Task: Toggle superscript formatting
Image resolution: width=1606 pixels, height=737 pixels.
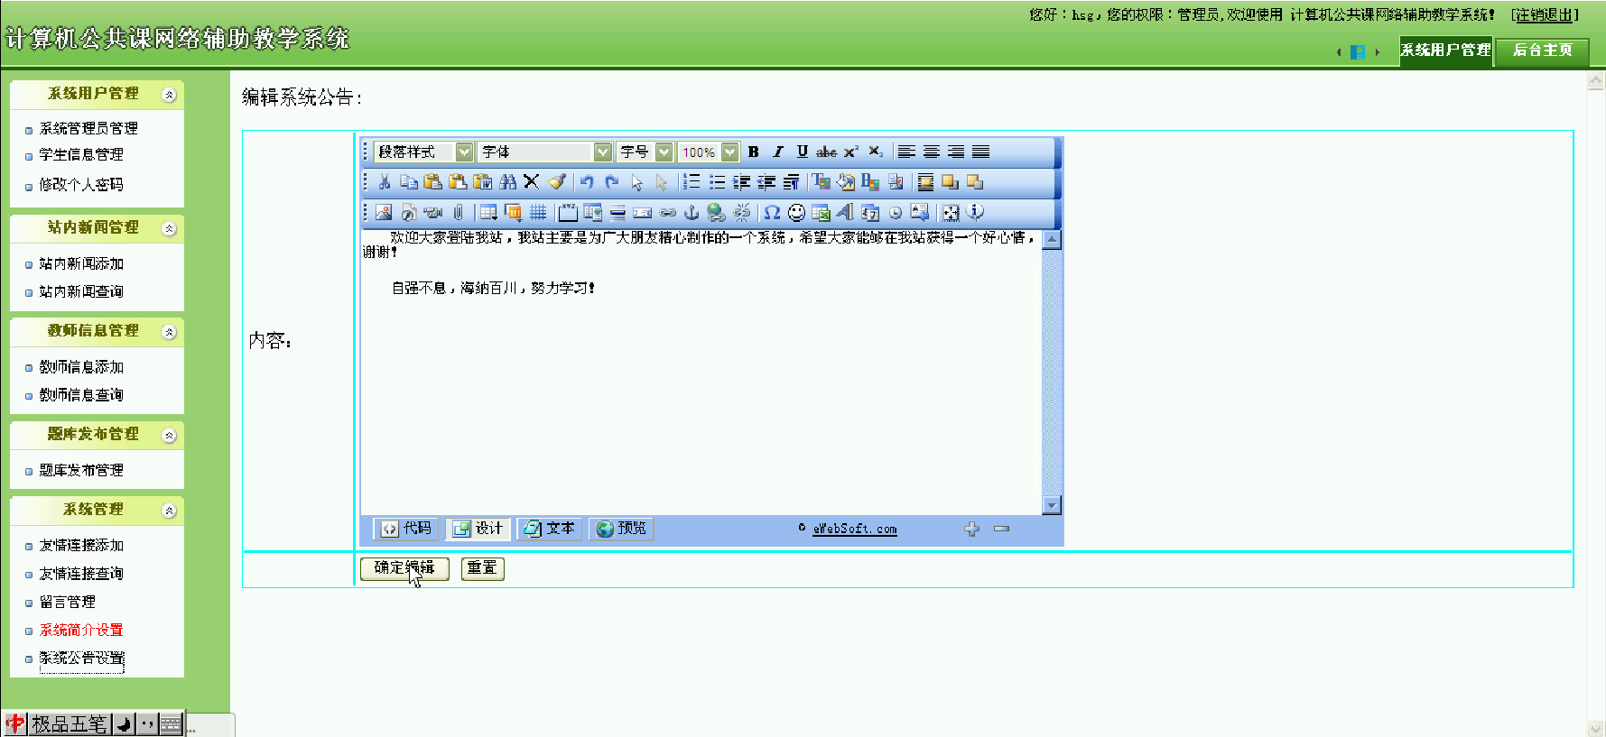Action: click(851, 152)
